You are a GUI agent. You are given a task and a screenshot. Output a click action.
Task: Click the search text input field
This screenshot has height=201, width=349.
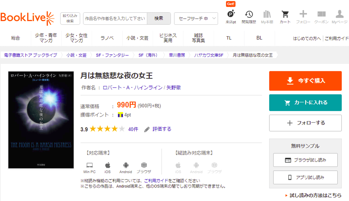point(115,19)
